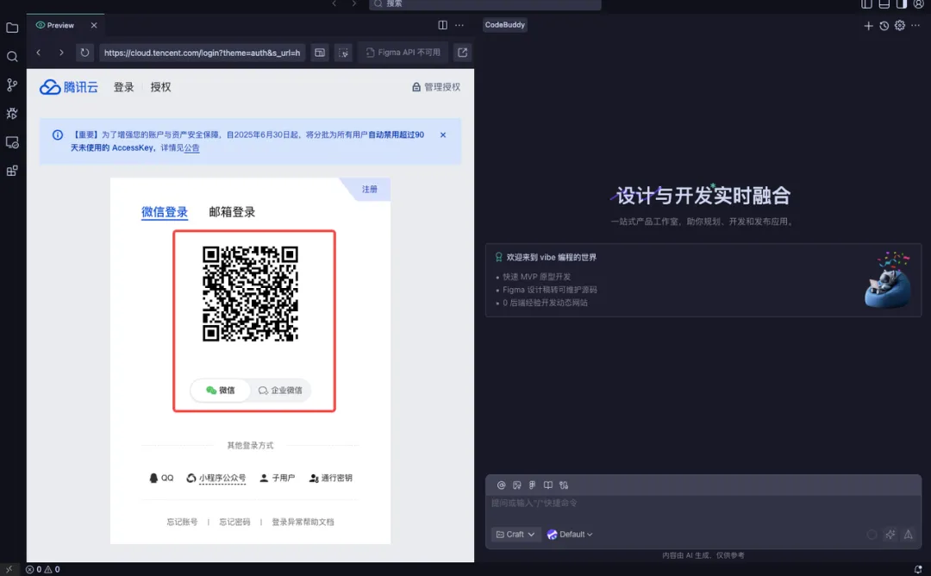This screenshot has width=931, height=576.
Task: Click the 登录 header item
Action: click(x=123, y=87)
